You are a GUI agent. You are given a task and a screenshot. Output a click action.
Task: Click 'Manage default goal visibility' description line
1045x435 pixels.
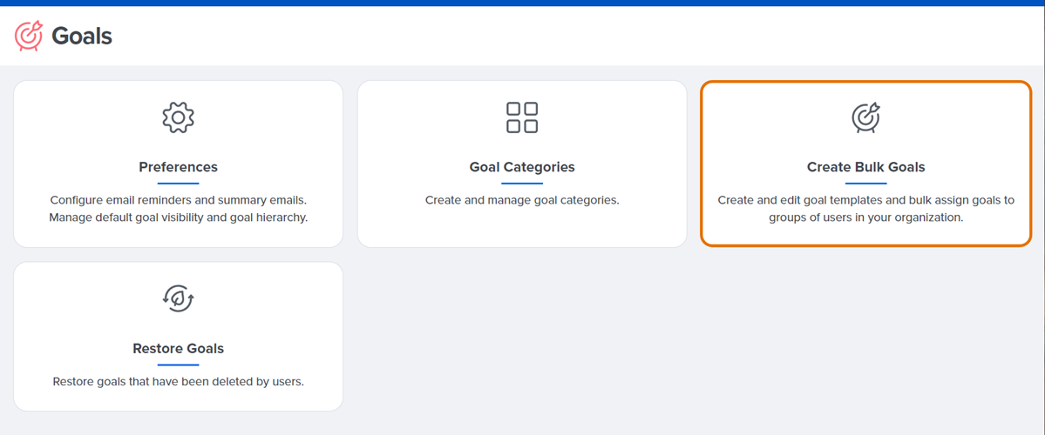(x=178, y=217)
